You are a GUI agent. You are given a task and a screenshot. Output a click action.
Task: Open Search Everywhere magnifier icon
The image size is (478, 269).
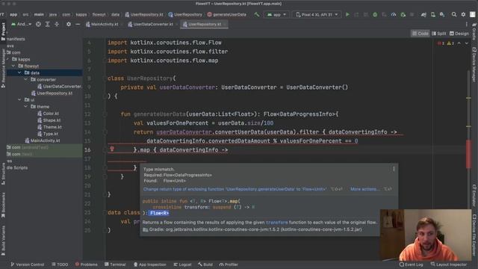point(454,14)
